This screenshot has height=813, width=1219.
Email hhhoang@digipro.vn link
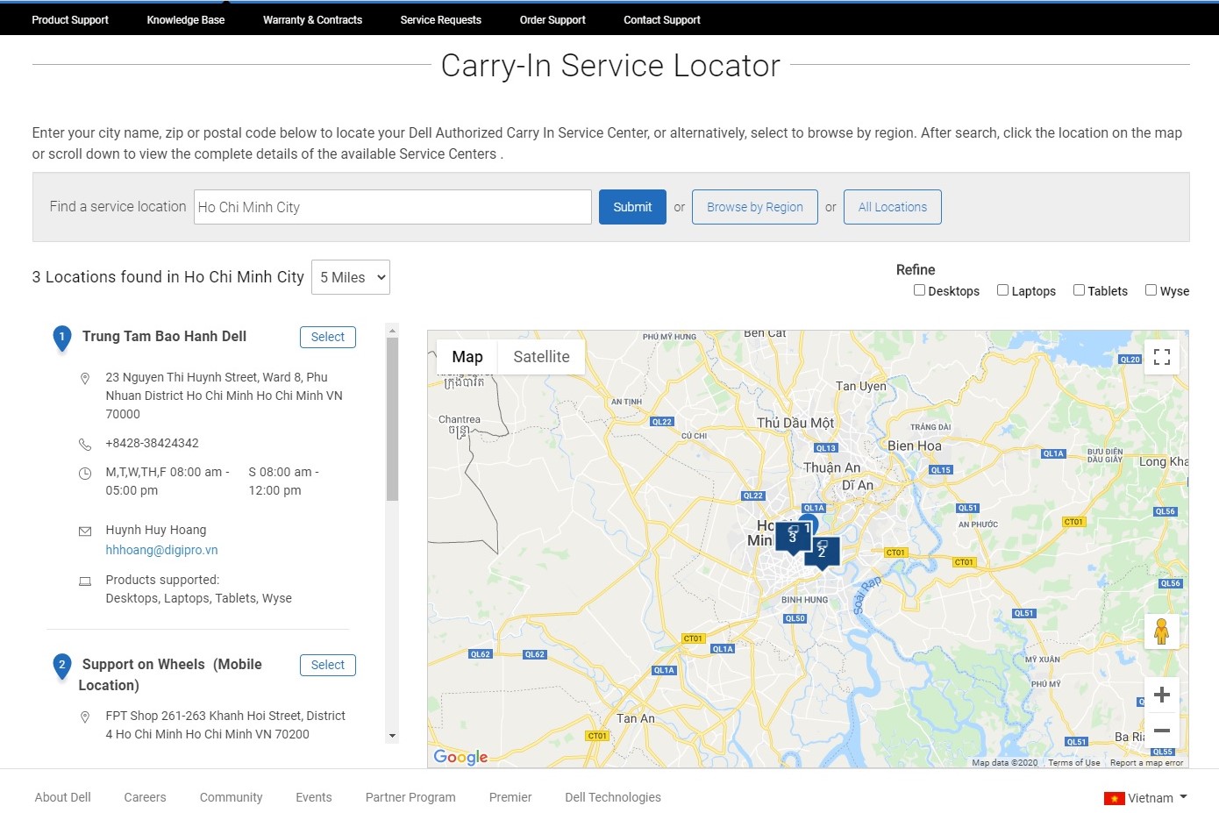(x=161, y=550)
